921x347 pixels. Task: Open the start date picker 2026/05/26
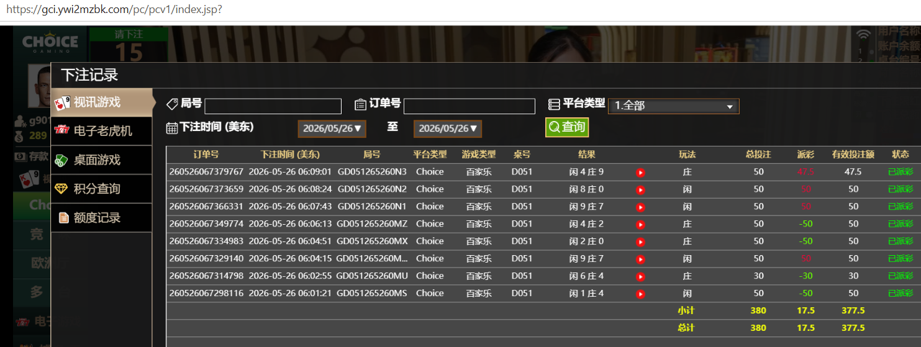(x=332, y=128)
